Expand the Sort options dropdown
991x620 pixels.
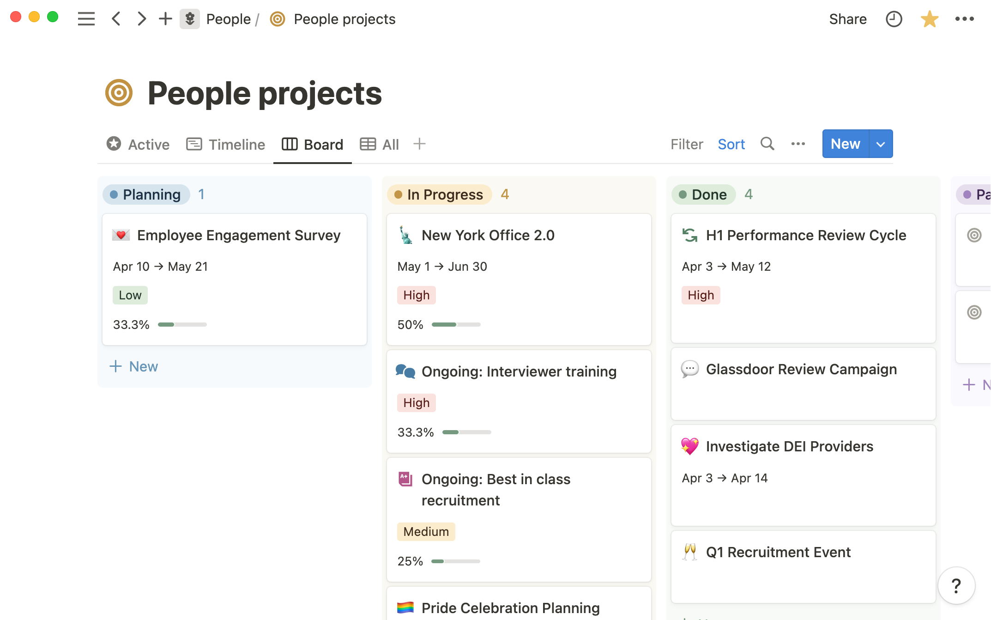coord(731,144)
